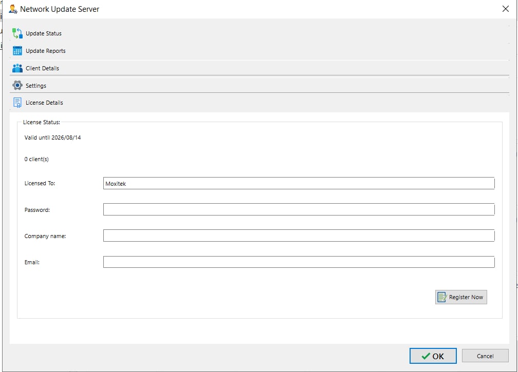Click the Client Details people icon
This screenshot has width=518, height=372.
[x=17, y=68]
